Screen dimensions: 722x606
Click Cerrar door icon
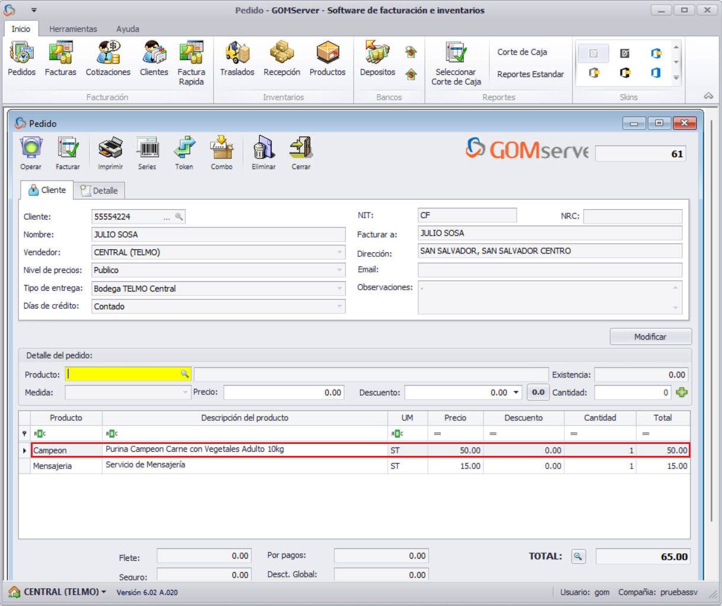coord(301,154)
